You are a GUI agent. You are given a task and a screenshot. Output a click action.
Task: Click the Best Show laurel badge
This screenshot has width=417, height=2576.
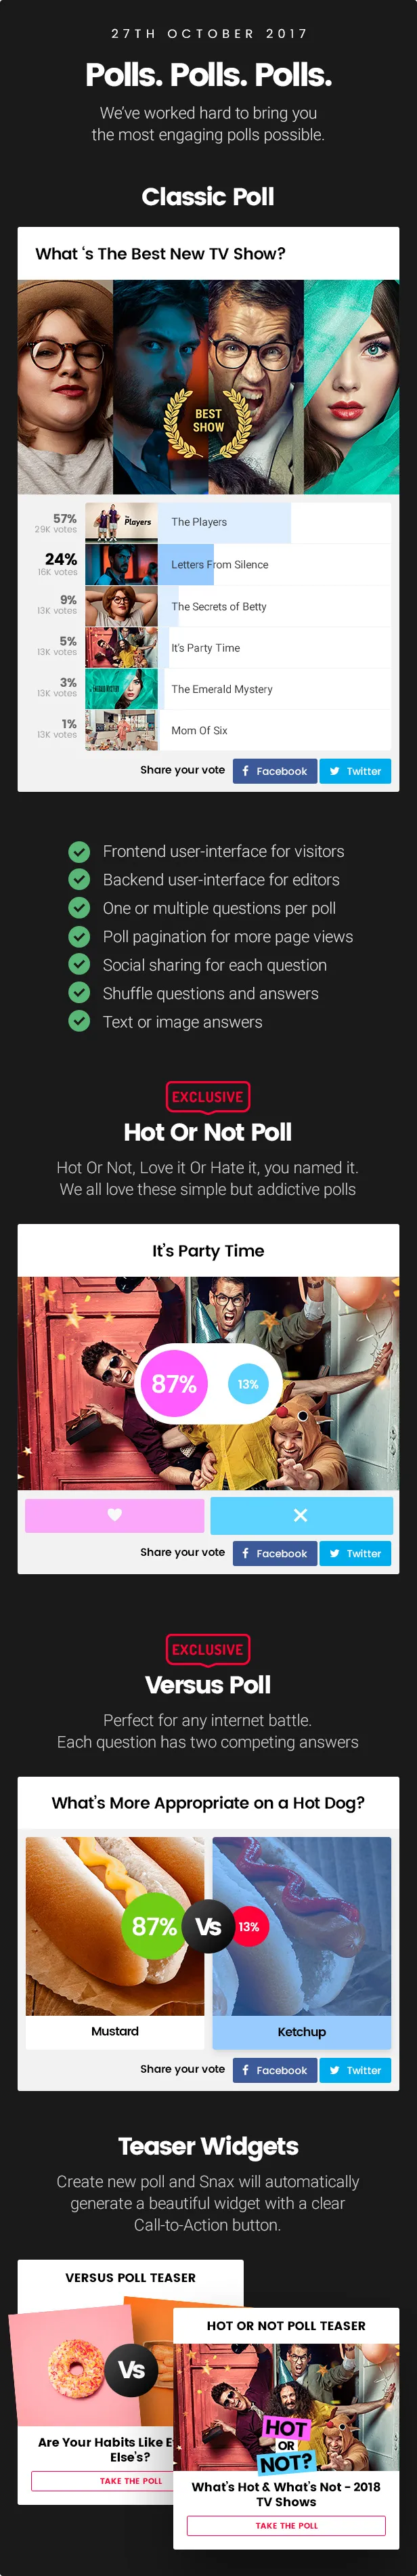208,420
